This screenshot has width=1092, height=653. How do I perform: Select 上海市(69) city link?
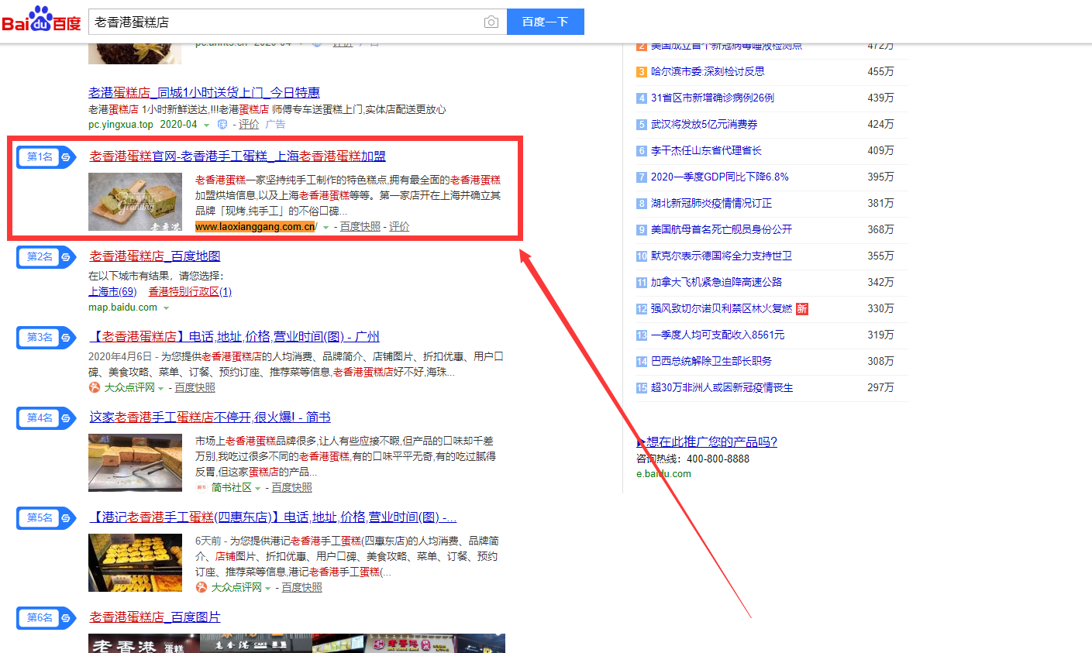112,291
